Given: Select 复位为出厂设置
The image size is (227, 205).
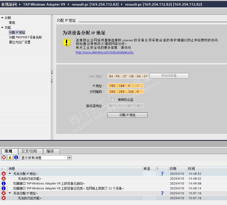Looking at the screenshot, I should pos(20,42).
